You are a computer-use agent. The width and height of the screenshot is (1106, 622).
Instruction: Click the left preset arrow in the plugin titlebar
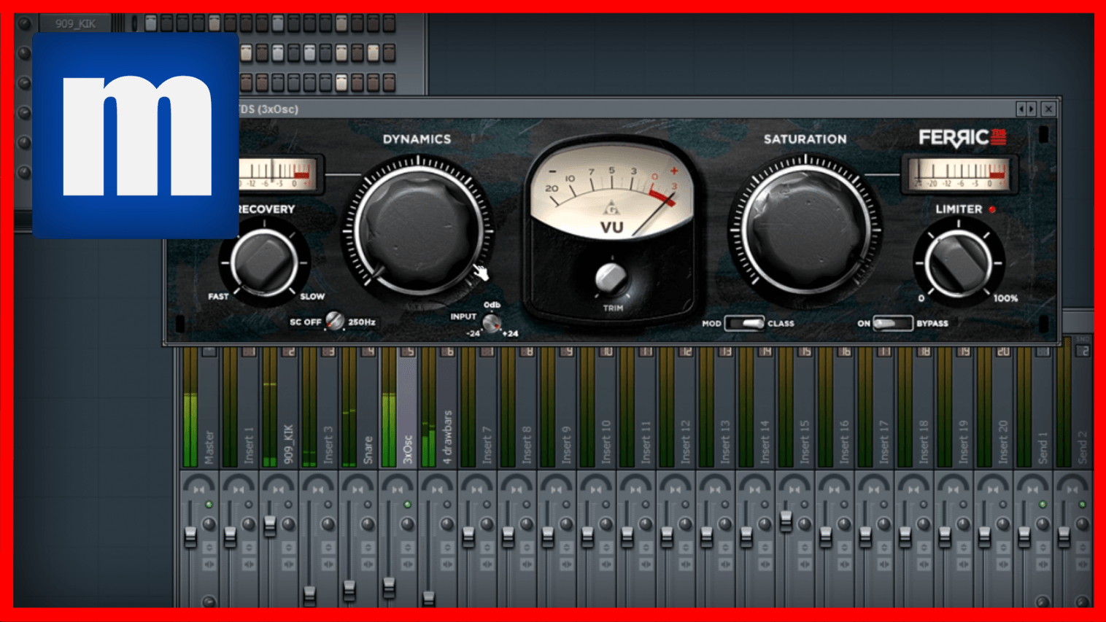click(1021, 108)
